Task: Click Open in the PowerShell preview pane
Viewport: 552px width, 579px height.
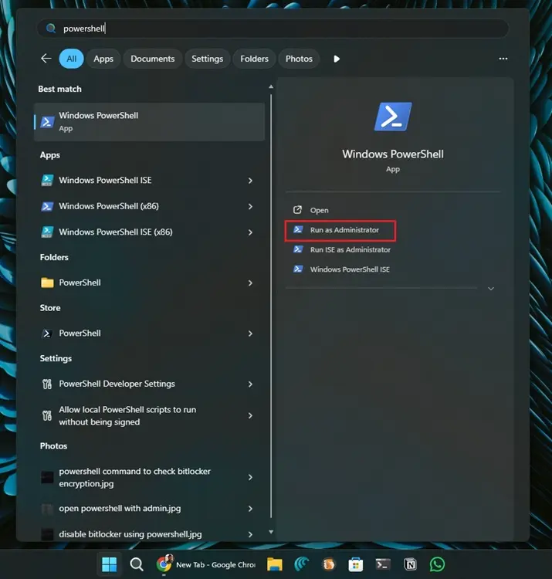Action: (319, 210)
